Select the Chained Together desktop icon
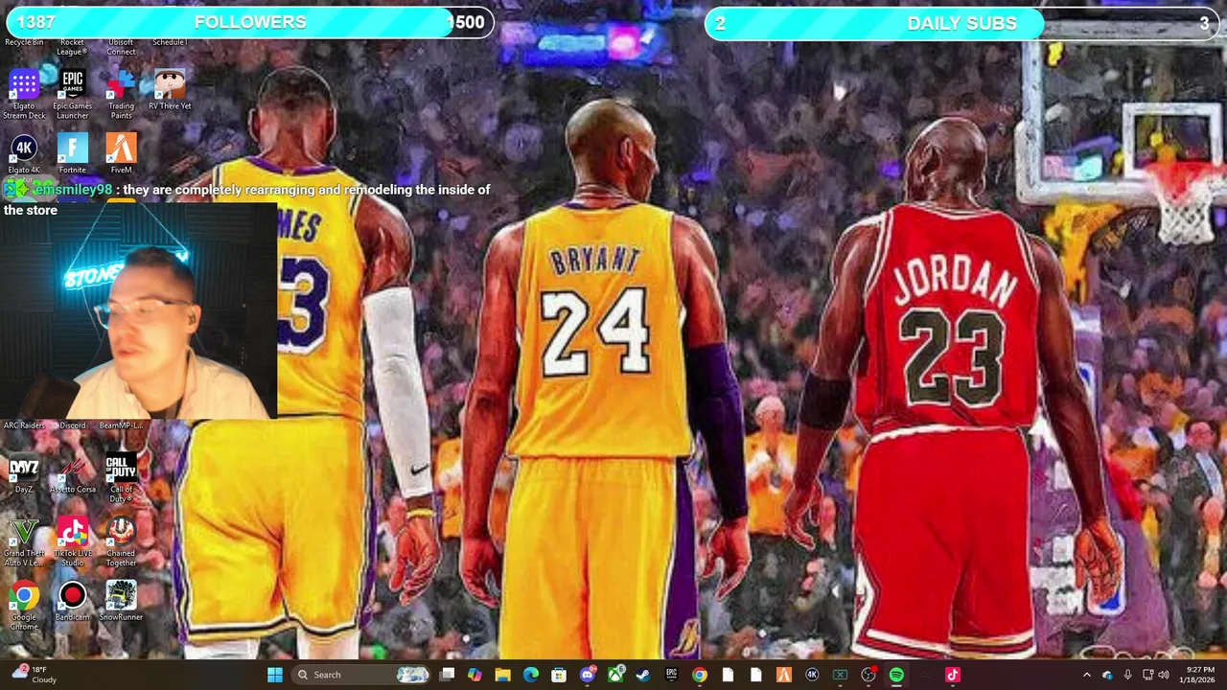The width and height of the screenshot is (1227, 690). [x=121, y=542]
